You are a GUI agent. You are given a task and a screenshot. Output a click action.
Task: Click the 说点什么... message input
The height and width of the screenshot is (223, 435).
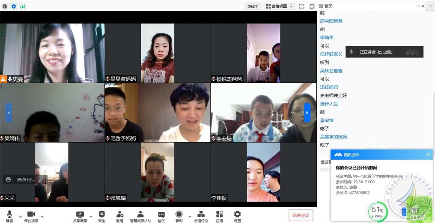(x=26, y=179)
